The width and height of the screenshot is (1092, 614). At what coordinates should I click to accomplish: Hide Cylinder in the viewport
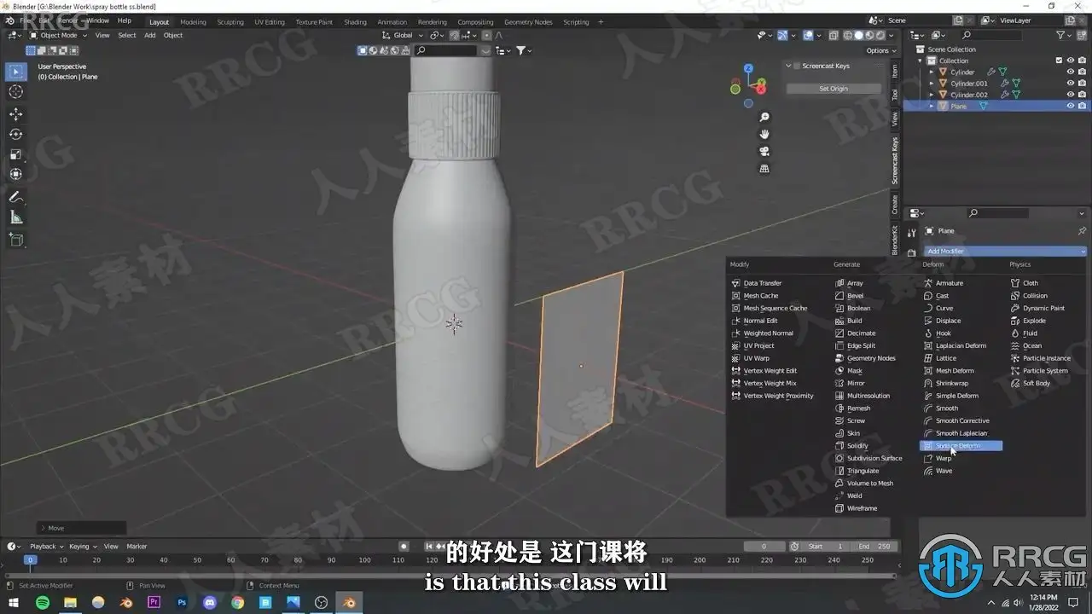(x=1070, y=72)
